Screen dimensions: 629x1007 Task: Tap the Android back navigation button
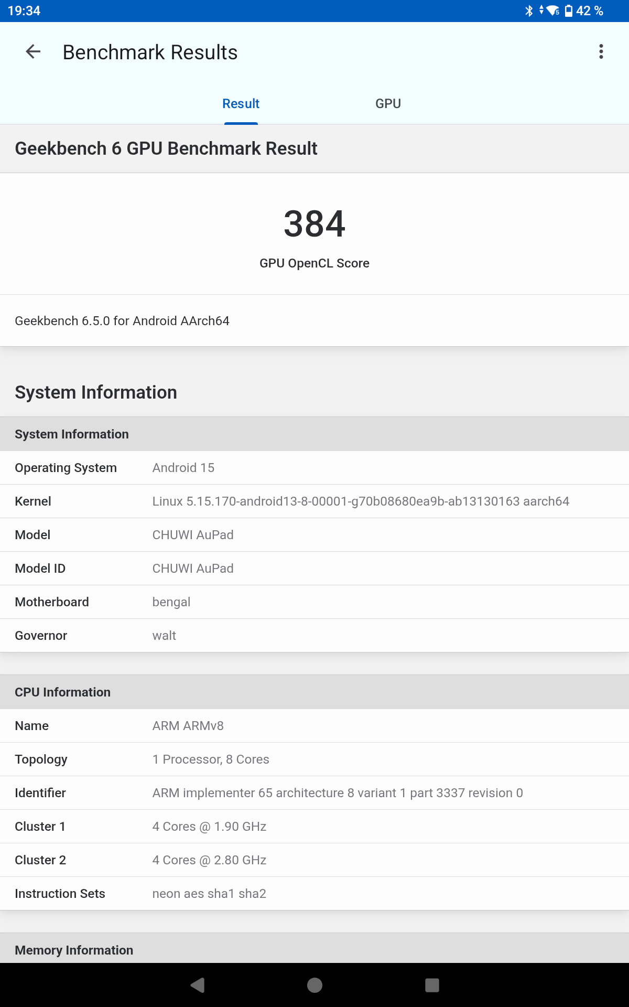click(198, 985)
